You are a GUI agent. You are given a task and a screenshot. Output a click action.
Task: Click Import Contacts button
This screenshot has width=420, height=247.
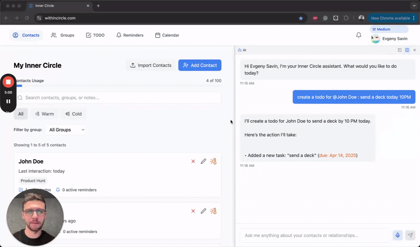point(151,65)
